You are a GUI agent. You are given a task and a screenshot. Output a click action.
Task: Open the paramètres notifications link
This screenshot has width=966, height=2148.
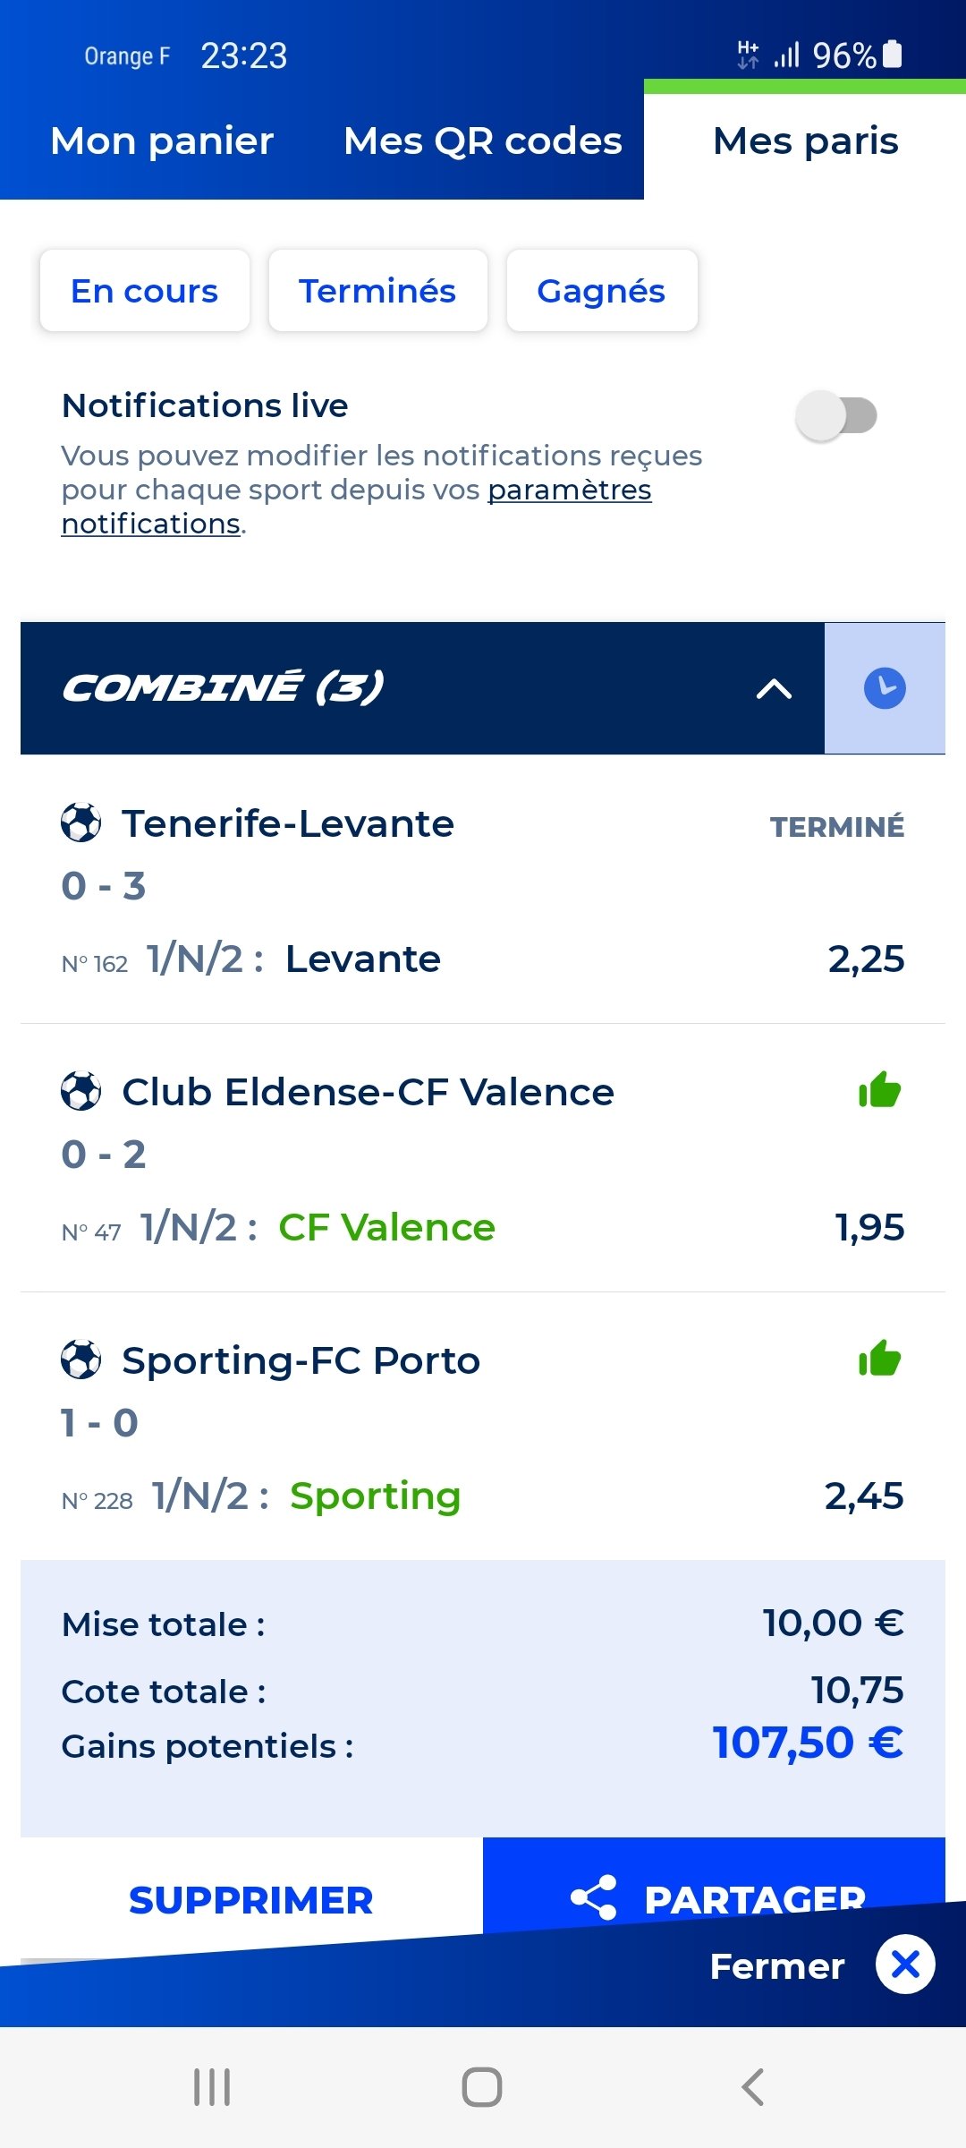356,507
